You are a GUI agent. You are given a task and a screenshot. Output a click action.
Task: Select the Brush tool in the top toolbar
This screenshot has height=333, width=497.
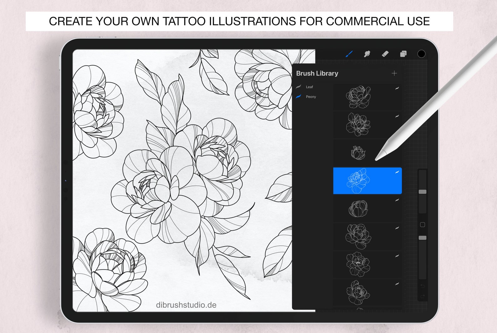pyautogui.click(x=349, y=54)
